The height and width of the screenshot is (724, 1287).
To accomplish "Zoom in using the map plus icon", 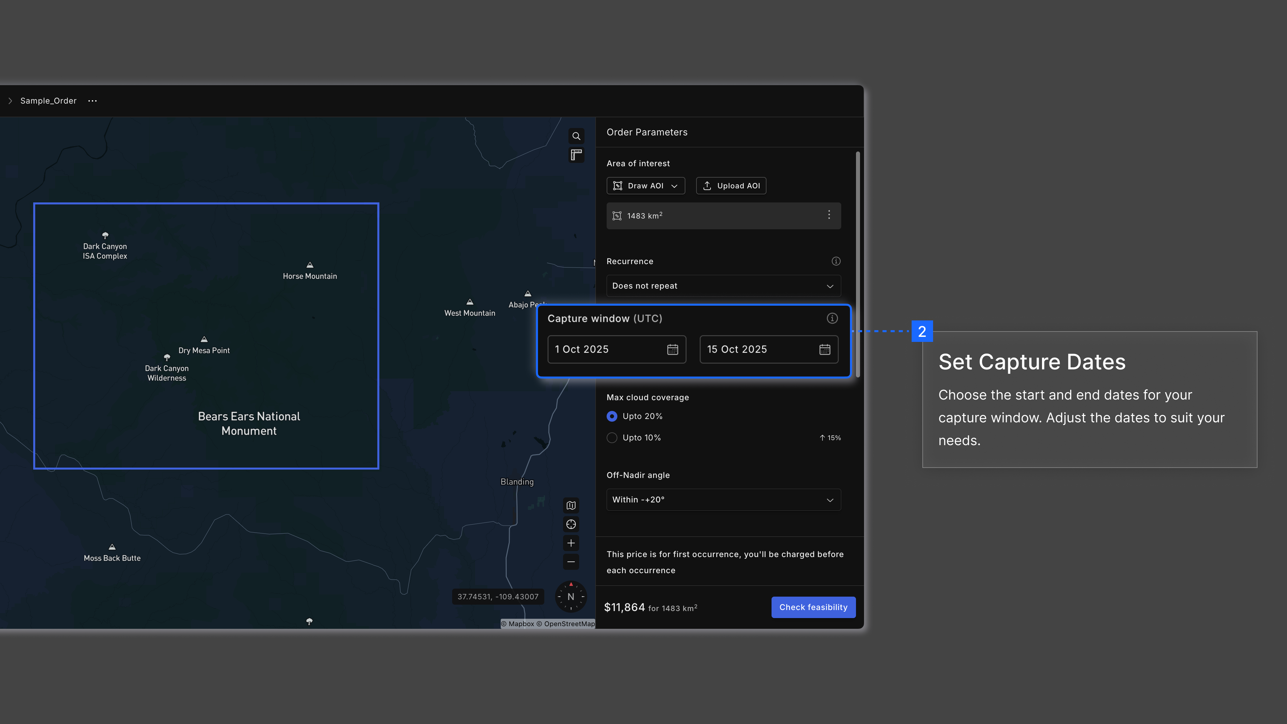I will point(571,543).
